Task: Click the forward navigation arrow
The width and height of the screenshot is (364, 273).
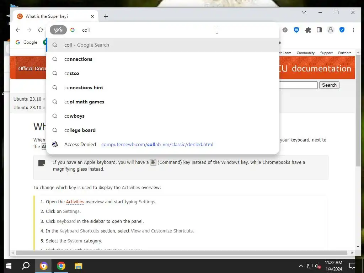Action: pyautogui.click(x=29, y=30)
